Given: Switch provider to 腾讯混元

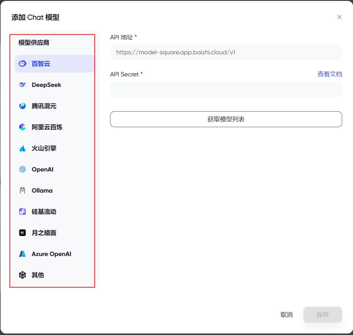Looking at the screenshot, I should click(x=44, y=106).
